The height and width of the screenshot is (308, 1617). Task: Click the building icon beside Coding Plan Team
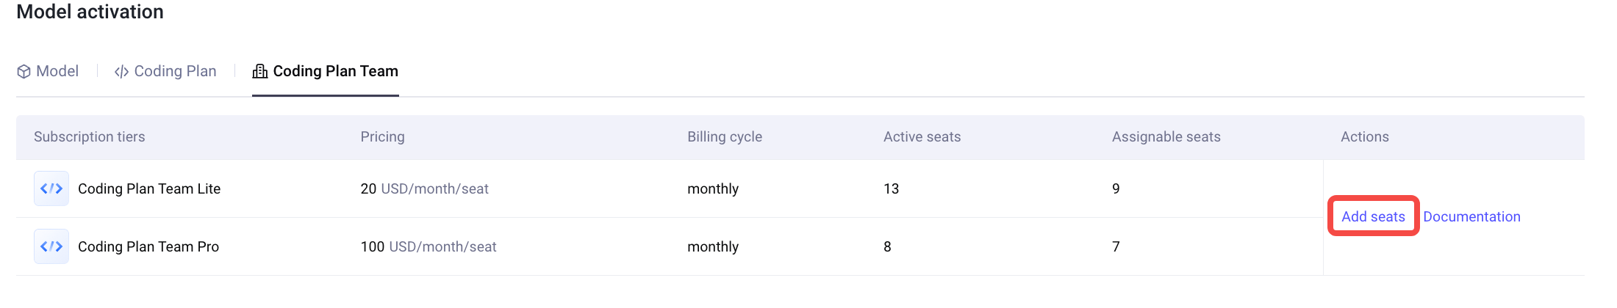point(260,71)
